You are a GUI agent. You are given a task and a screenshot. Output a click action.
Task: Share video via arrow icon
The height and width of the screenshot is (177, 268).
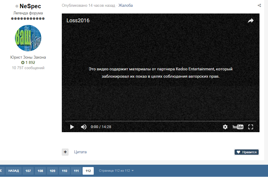[250, 21]
